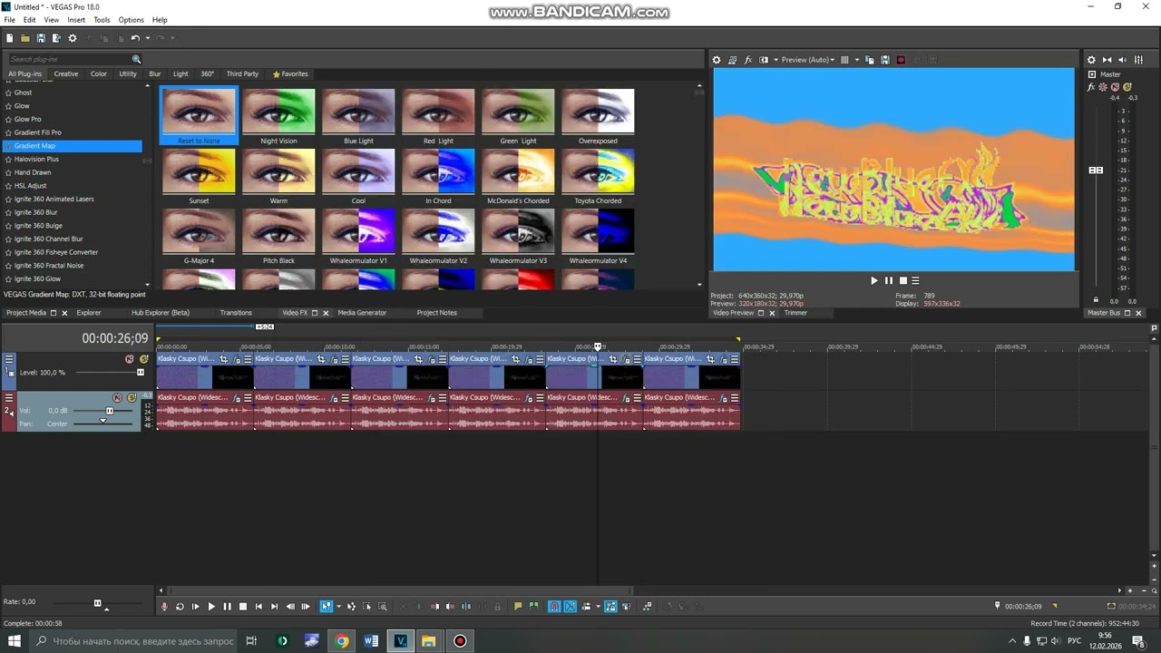Open Google Chrome from Windows taskbar
Screen dimensions: 1161x653
tap(341, 641)
